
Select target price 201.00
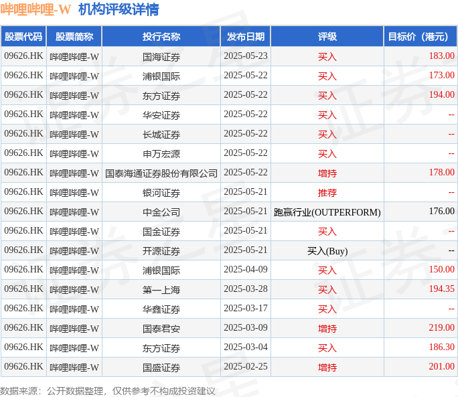[x=442, y=367]
